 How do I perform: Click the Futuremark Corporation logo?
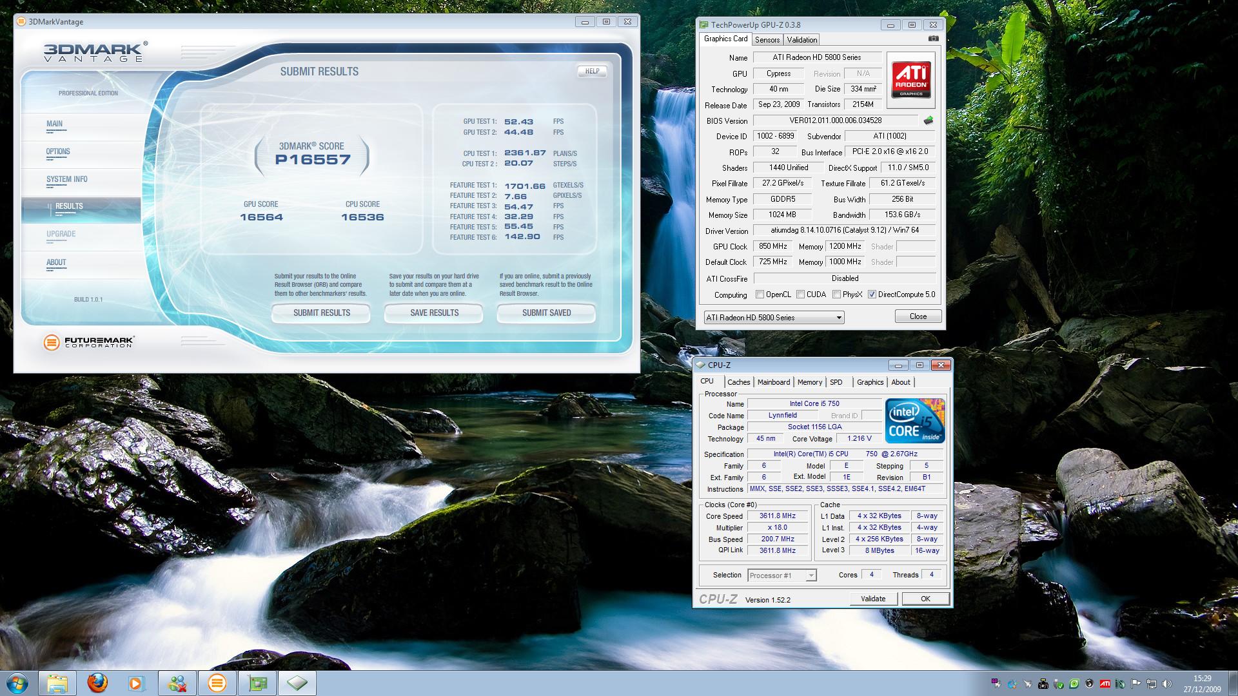[x=89, y=342]
